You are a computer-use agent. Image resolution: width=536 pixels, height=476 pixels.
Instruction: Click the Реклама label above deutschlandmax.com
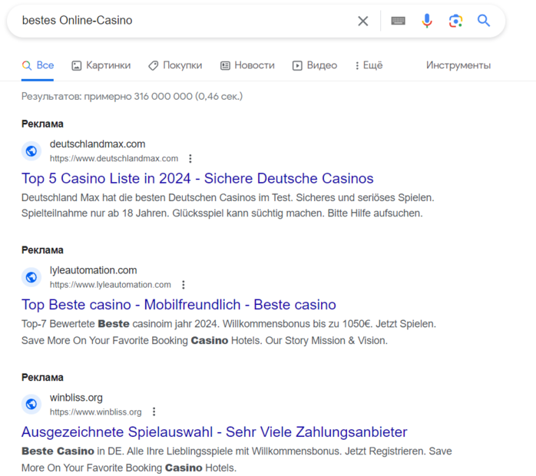coord(42,124)
